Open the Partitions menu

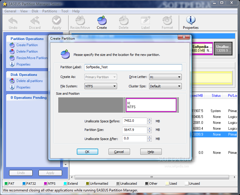click(49, 11)
